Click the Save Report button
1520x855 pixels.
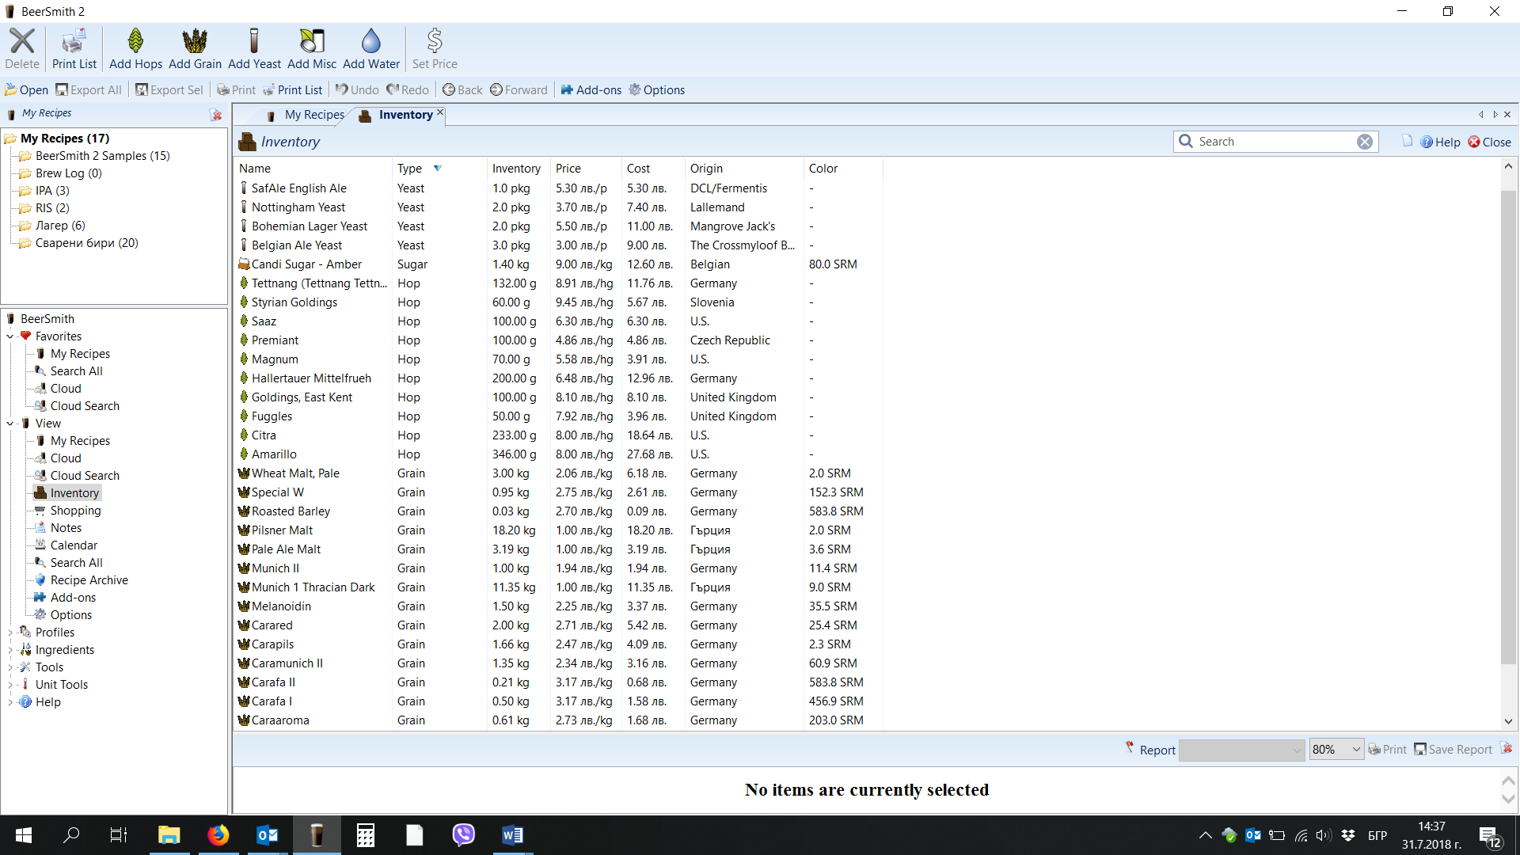point(1453,750)
